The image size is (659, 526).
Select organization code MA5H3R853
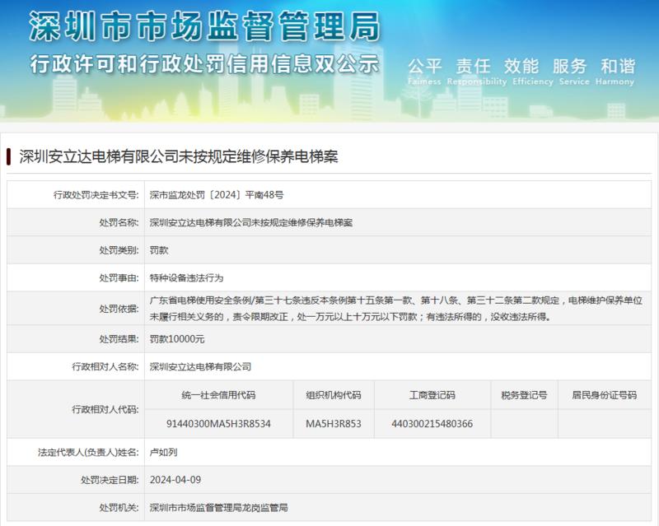pos(334,423)
